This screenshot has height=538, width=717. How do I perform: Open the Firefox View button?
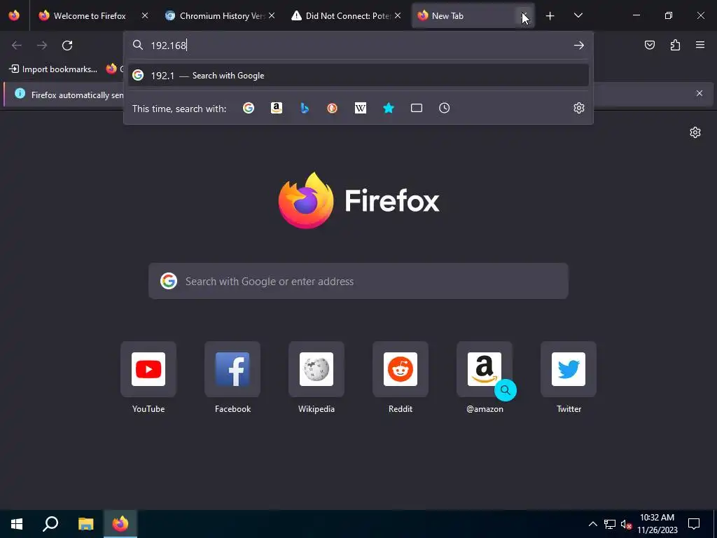click(x=14, y=15)
